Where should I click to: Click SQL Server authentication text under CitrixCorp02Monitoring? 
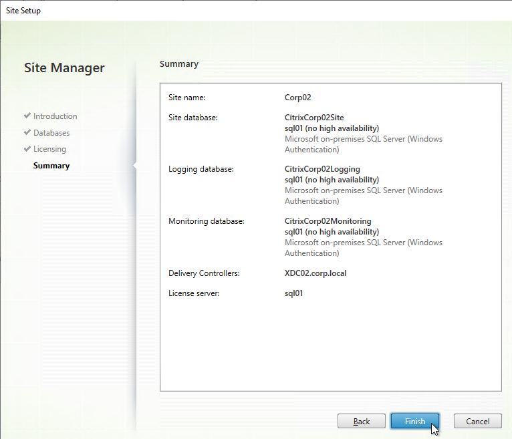click(364, 248)
